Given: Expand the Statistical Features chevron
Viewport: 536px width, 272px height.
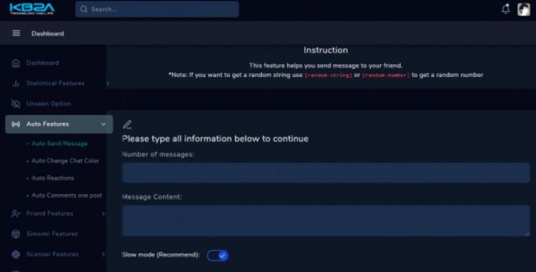Looking at the screenshot, I should [x=107, y=83].
